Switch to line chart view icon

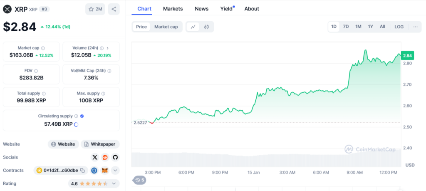(193, 27)
